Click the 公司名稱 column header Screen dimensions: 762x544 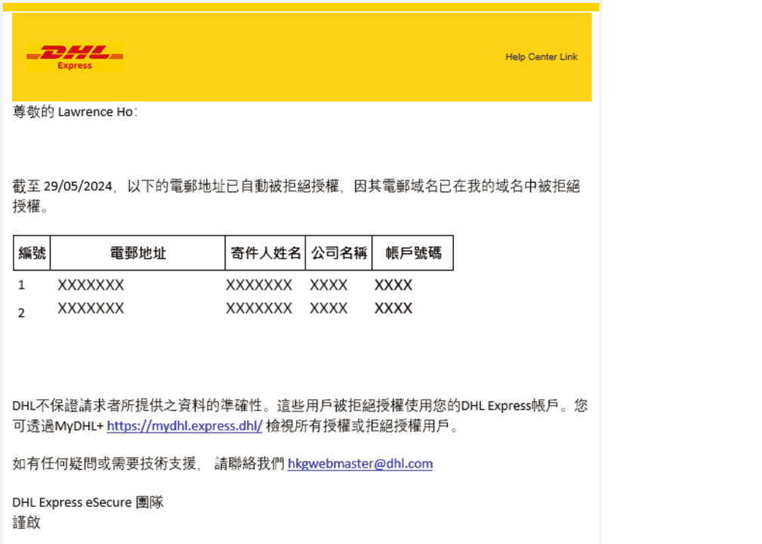point(339,253)
